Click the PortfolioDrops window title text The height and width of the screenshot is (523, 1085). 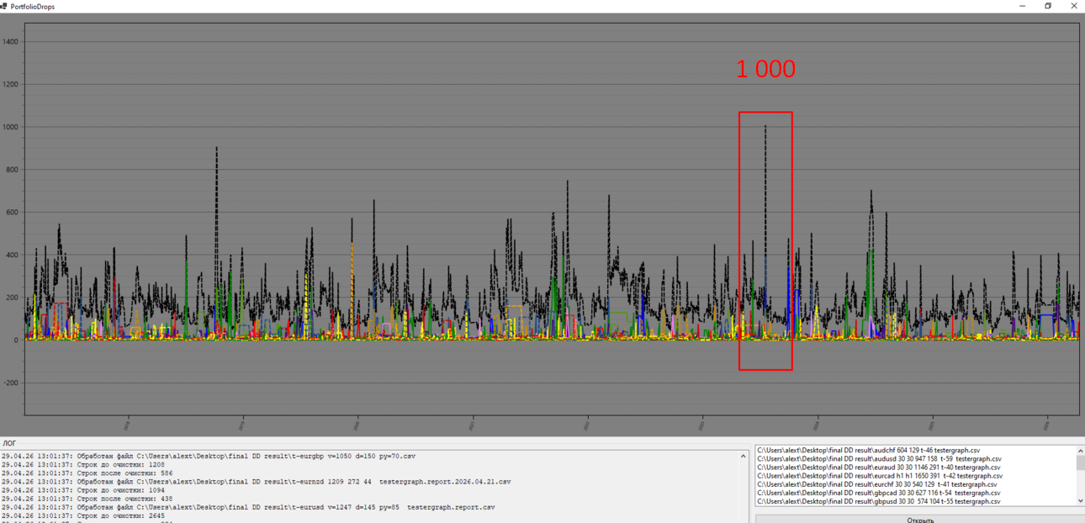[34, 6]
